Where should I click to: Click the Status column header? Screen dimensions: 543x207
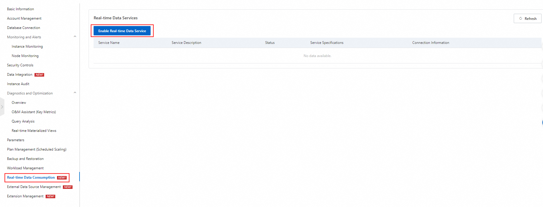(x=270, y=43)
